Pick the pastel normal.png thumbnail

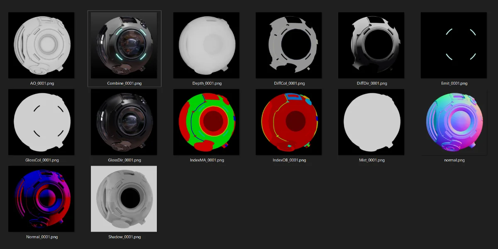[454, 122]
